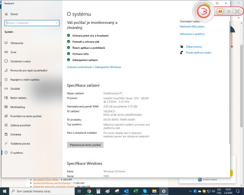The width and height of the screenshot is (244, 195).
Task: Click Firewall a ochrana sítě status
Action: pos(86,42)
